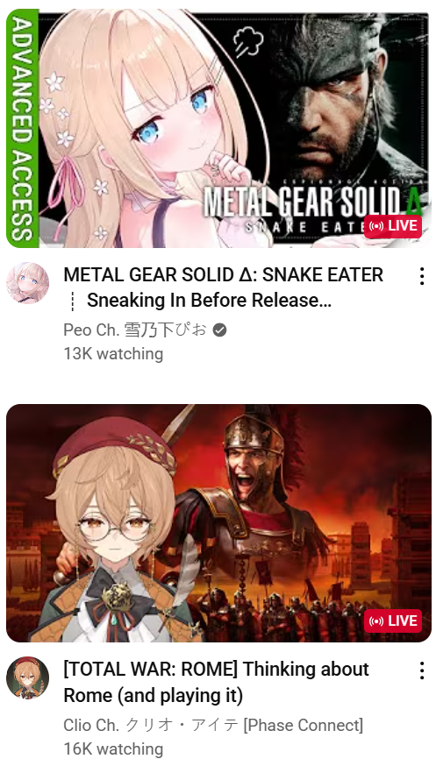Click the 13K watching viewer count

pyautogui.click(x=113, y=354)
